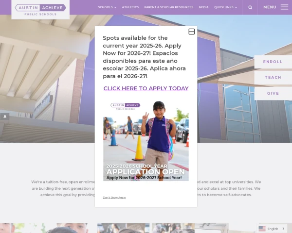Open Parent & Scholar Resources

click(169, 7)
